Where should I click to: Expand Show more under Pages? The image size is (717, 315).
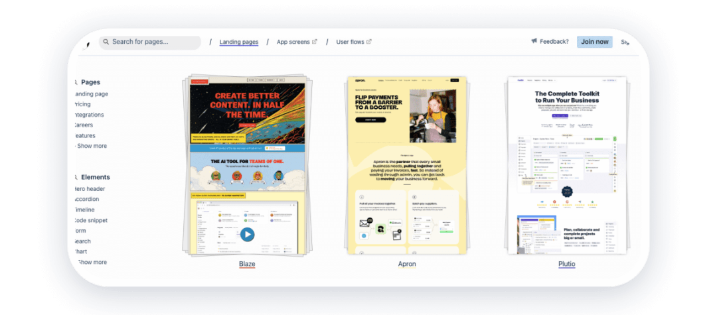click(x=92, y=146)
